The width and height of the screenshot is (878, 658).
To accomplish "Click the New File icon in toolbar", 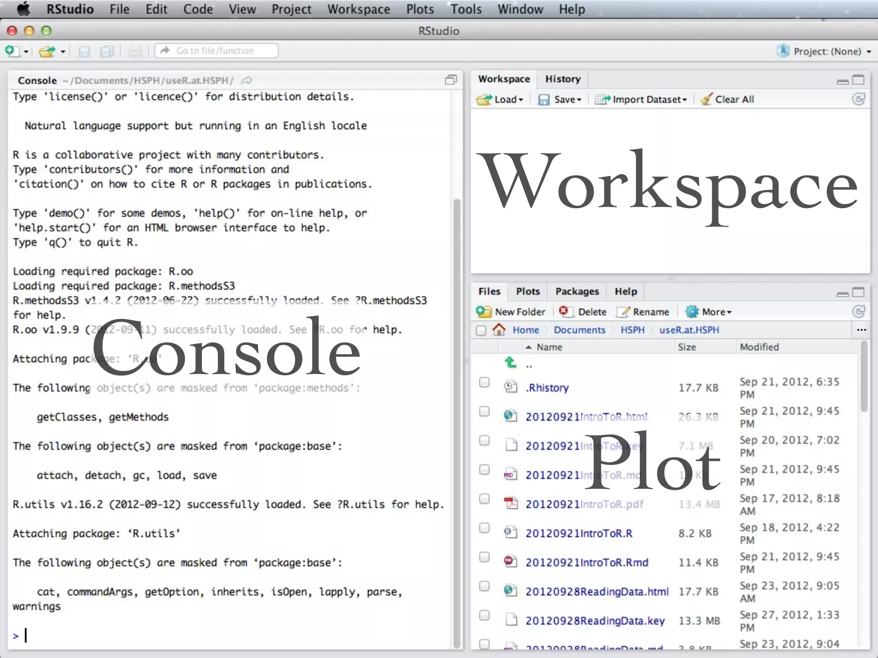I will (12, 51).
